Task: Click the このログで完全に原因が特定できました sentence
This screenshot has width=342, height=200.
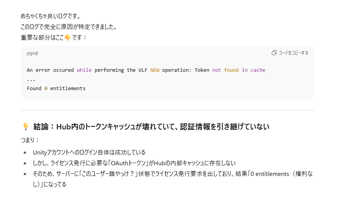Action: (69, 27)
